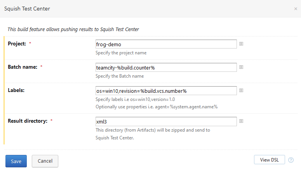Select the Result directory input containing xml3
Screen dimensions: 301x172
coord(166,121)
